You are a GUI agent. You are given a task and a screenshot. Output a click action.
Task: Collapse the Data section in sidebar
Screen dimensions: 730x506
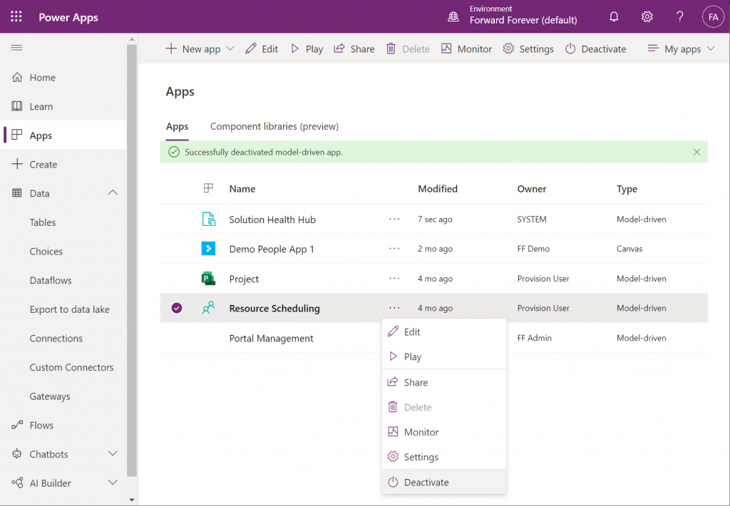tap(113, 192)
